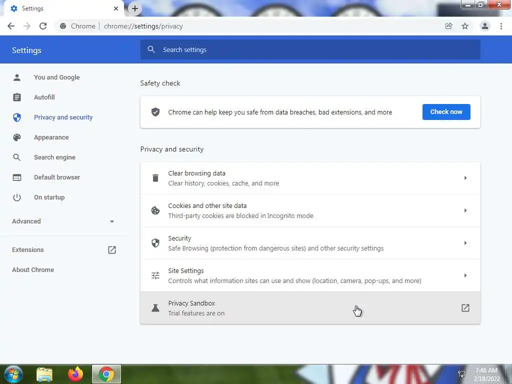Click the Settings tab gear icon
The height and width of the screenshot is (384, 512).
point(14,8)
